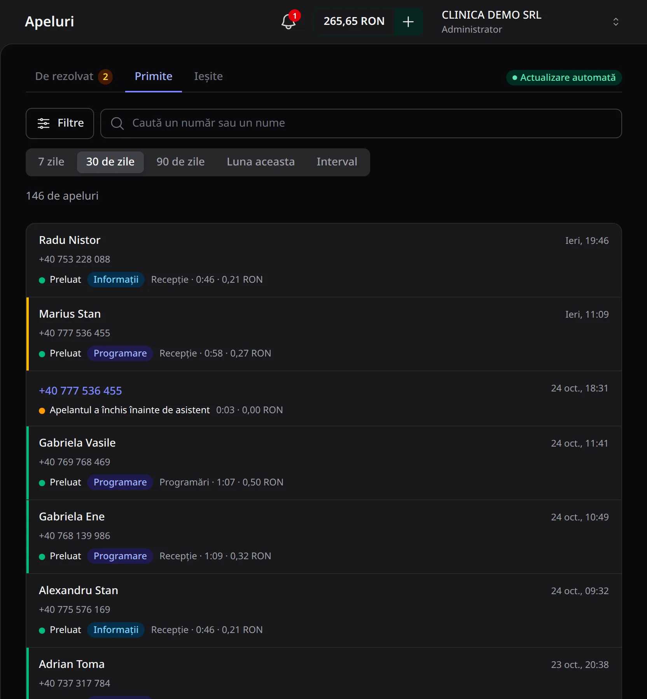Screen dimensions: 647x699
Task: Click the De rezolvat badge showing 2
Action: pyautogui.click(x=105, y=77)
